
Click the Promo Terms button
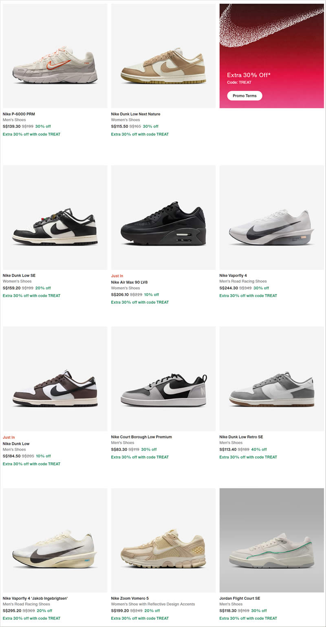244,96
